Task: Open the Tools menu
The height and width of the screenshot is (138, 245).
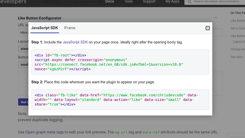Action: click(x=129, y=2)
